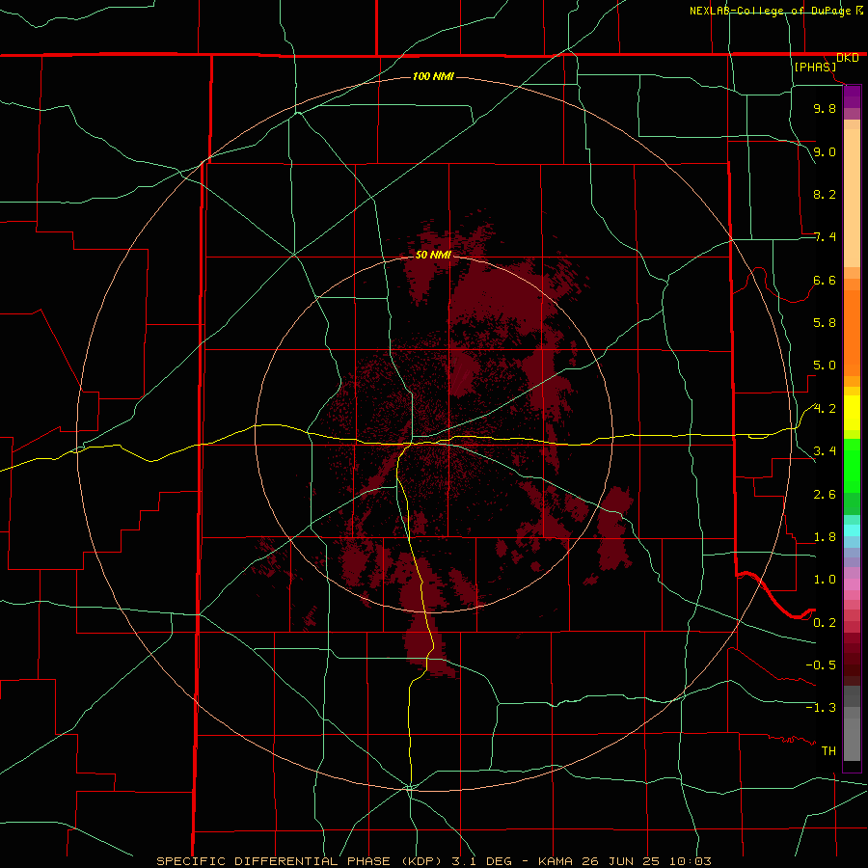Click the dark purple top segment of the color bar
Image resolution: width=868 pixels, height=868 pixels.
pyautogui.click(x=852, y=92)
